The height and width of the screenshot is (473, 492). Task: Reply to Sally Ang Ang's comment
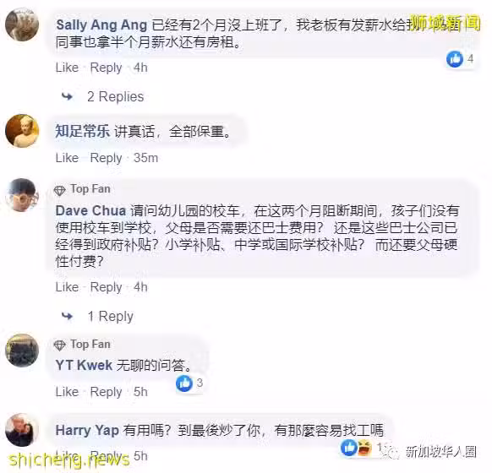[106, 68]
